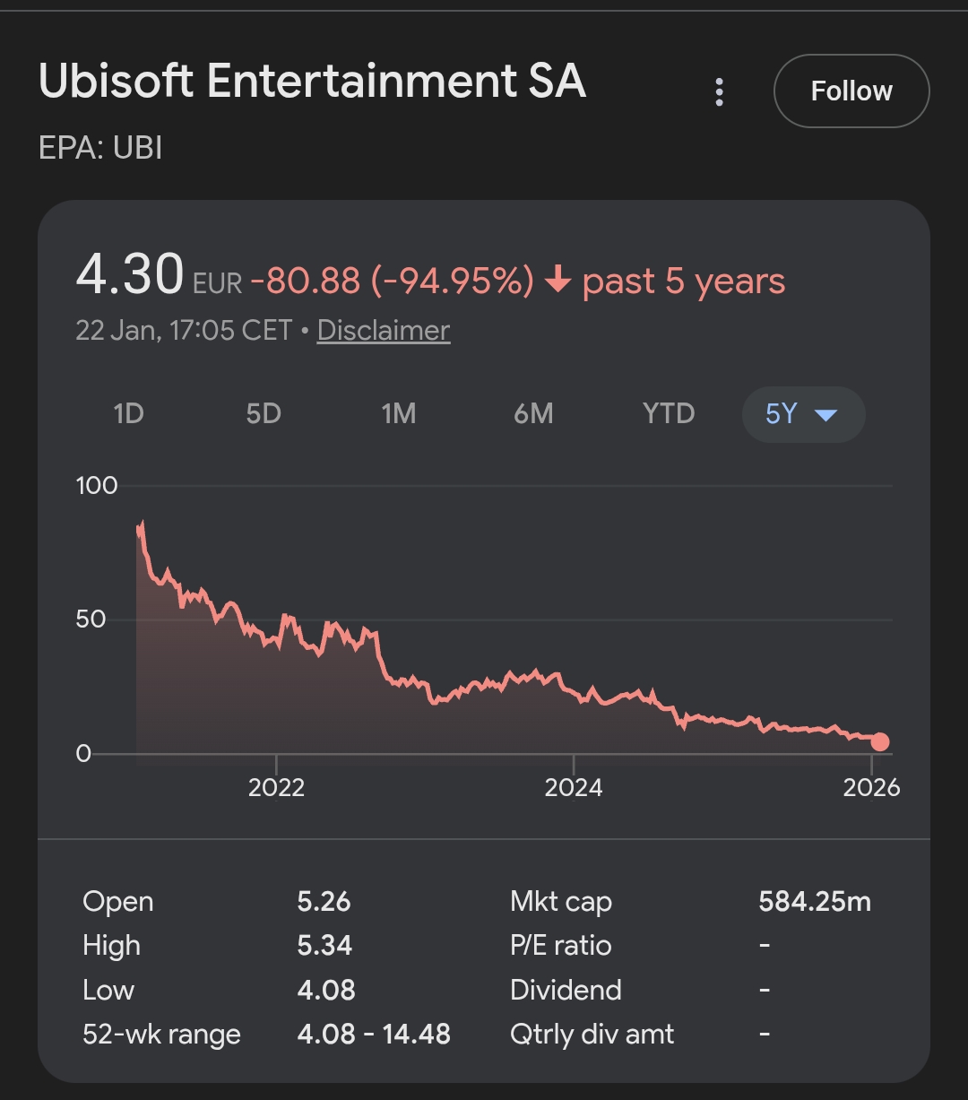Click the 2024 label on chart axis

(x=574, y=787)
